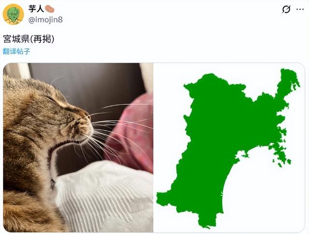Click the bean emoji beside the name
This screenshot has width=309, height=234.
(x=50, y=9)
